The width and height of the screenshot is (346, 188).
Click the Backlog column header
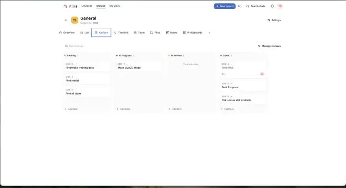pos(71,56)
